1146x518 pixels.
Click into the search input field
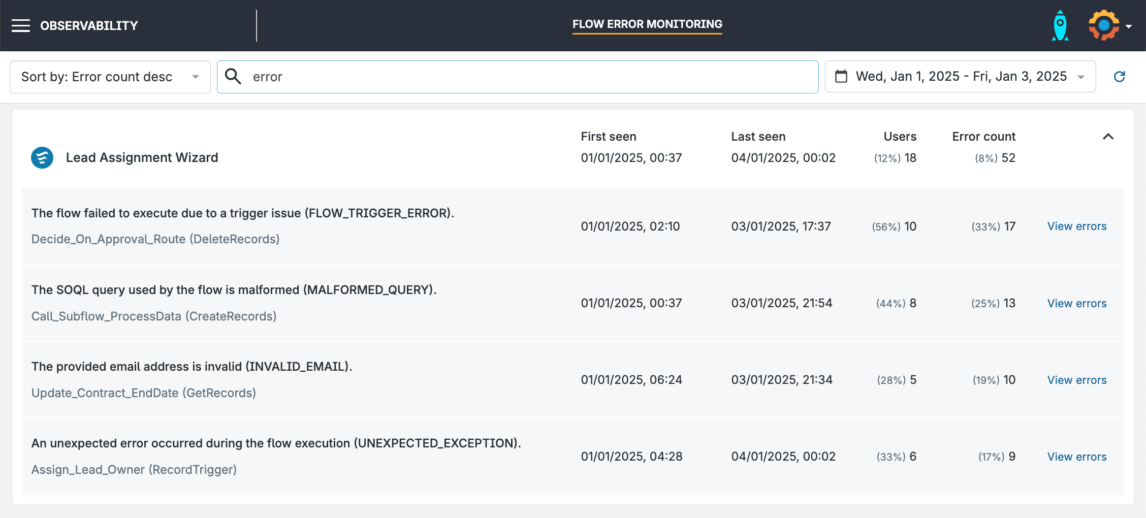click(x=528, y=77)
